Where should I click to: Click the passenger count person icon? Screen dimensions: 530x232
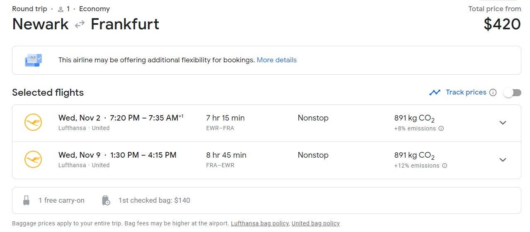(61, 9)
